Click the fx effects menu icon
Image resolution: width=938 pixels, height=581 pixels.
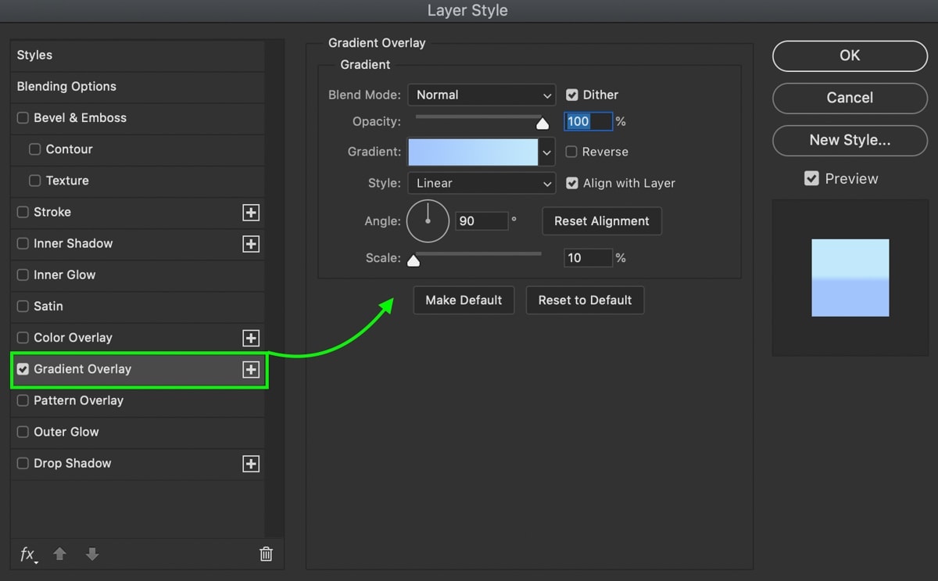27,554
